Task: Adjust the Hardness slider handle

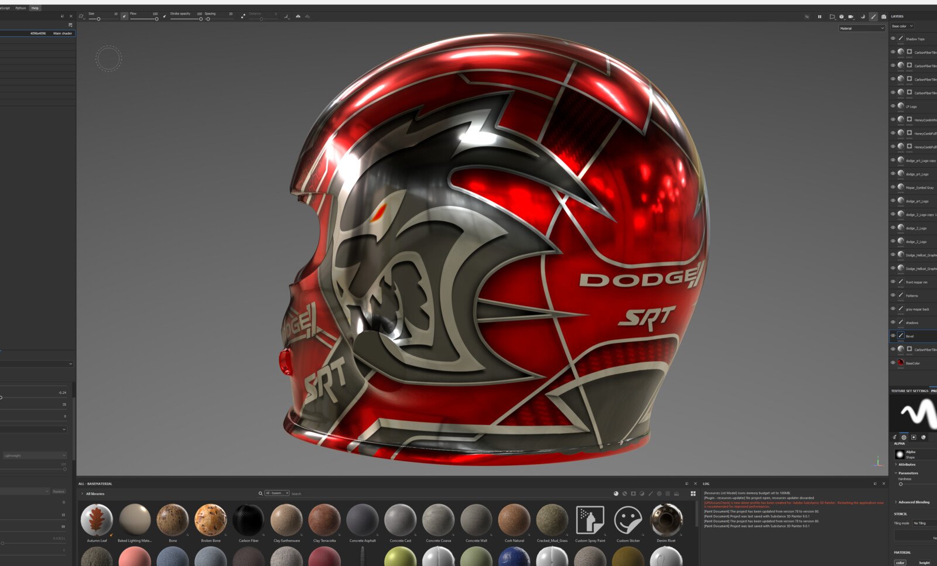Action: (x=901, y=484)
